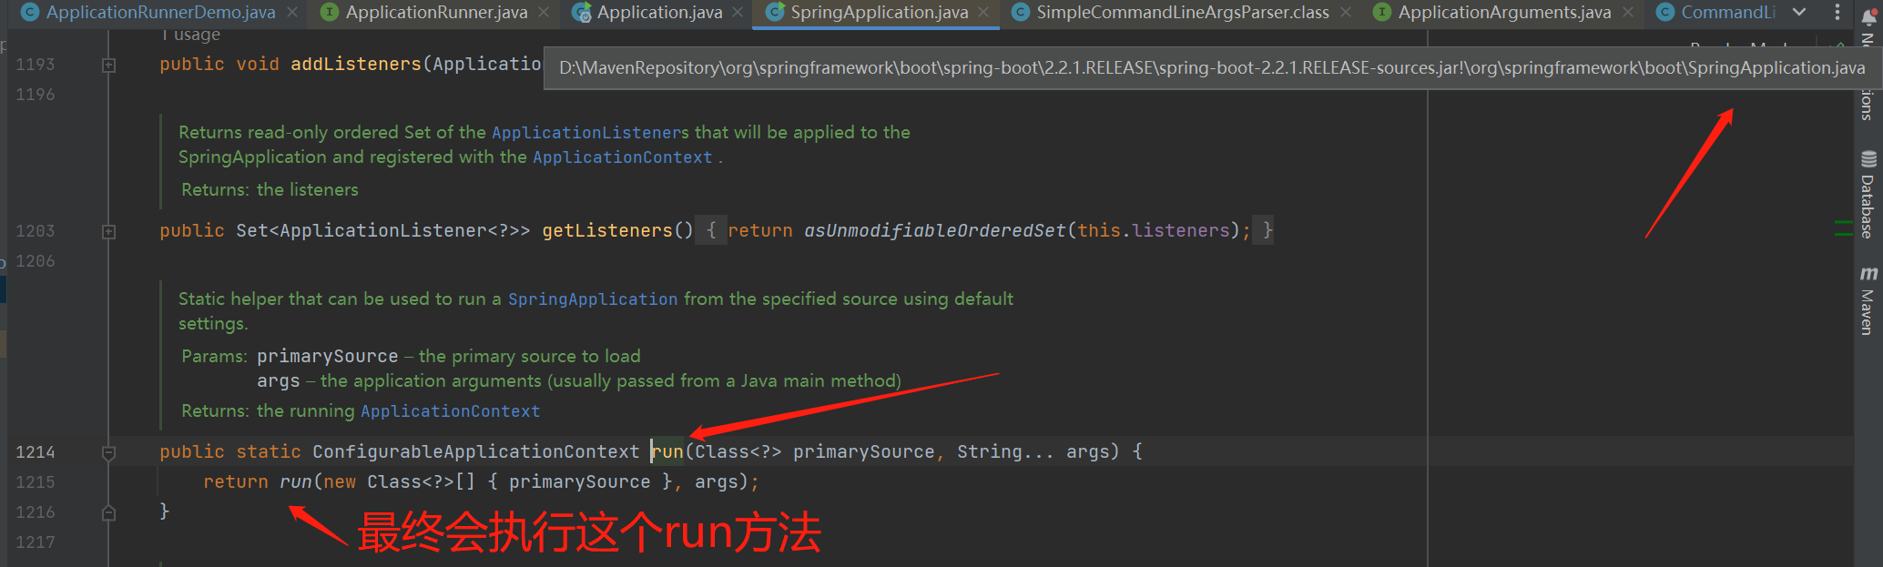This screenshot has height=567, width=1883.
Task: Switch to ApplicationRunnerDemo.java tab
Action: coord(160,13)
